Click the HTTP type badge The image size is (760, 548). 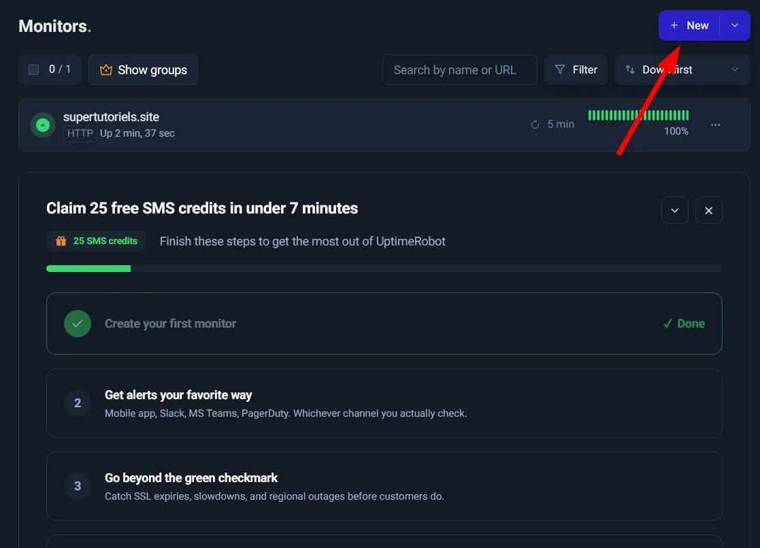pos(80,133)
